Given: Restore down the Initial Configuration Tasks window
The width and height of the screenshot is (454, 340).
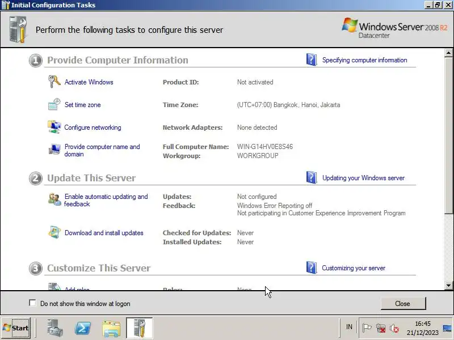Looking at the screenshot, I should [x=438, y=5].
